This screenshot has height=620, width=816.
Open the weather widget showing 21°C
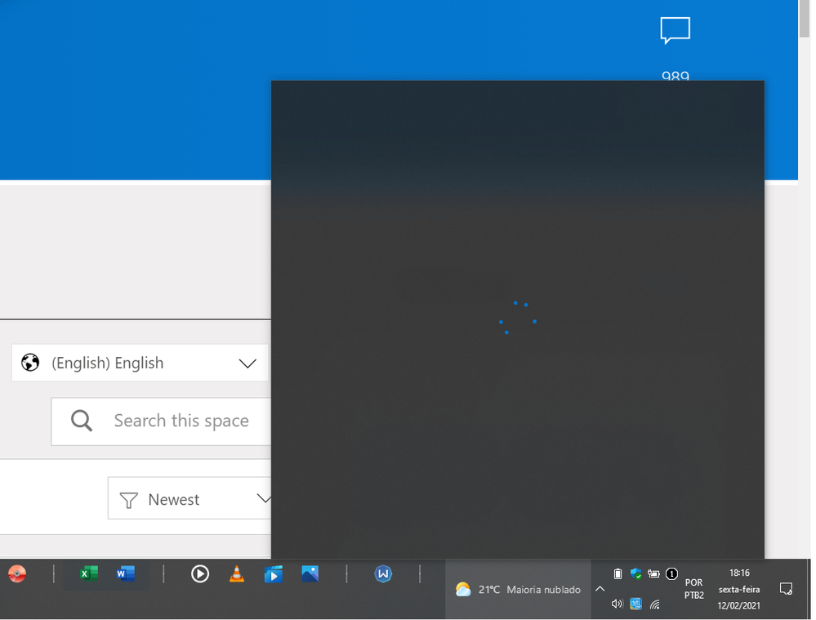[x=518, y=589]
